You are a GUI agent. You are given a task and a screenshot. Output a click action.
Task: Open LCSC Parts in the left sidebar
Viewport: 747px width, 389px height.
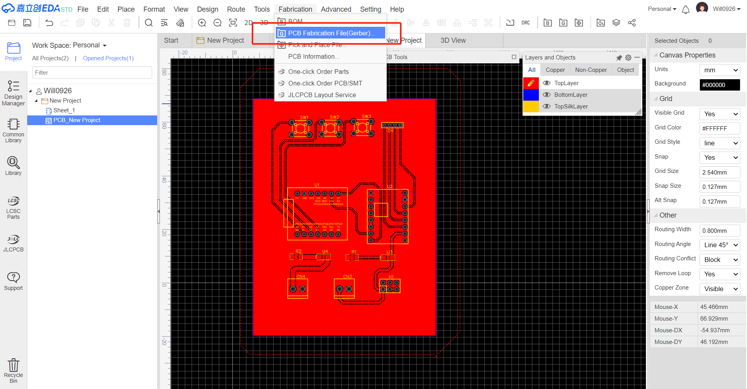click(x=13, y=208)
